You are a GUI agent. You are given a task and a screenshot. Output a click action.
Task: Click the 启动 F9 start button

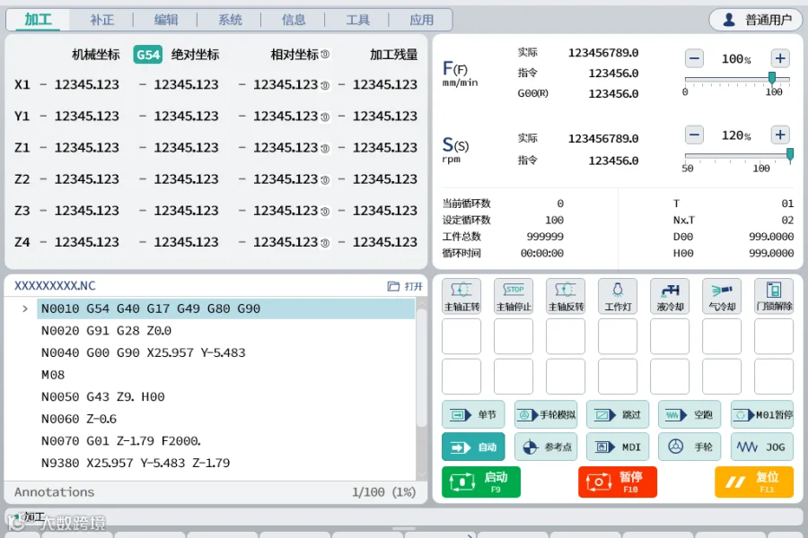(x=481, y=482)
